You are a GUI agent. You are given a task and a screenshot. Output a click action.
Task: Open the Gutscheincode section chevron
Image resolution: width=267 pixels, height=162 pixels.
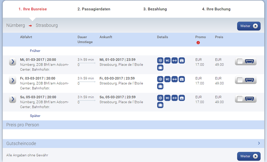(259, 143)
